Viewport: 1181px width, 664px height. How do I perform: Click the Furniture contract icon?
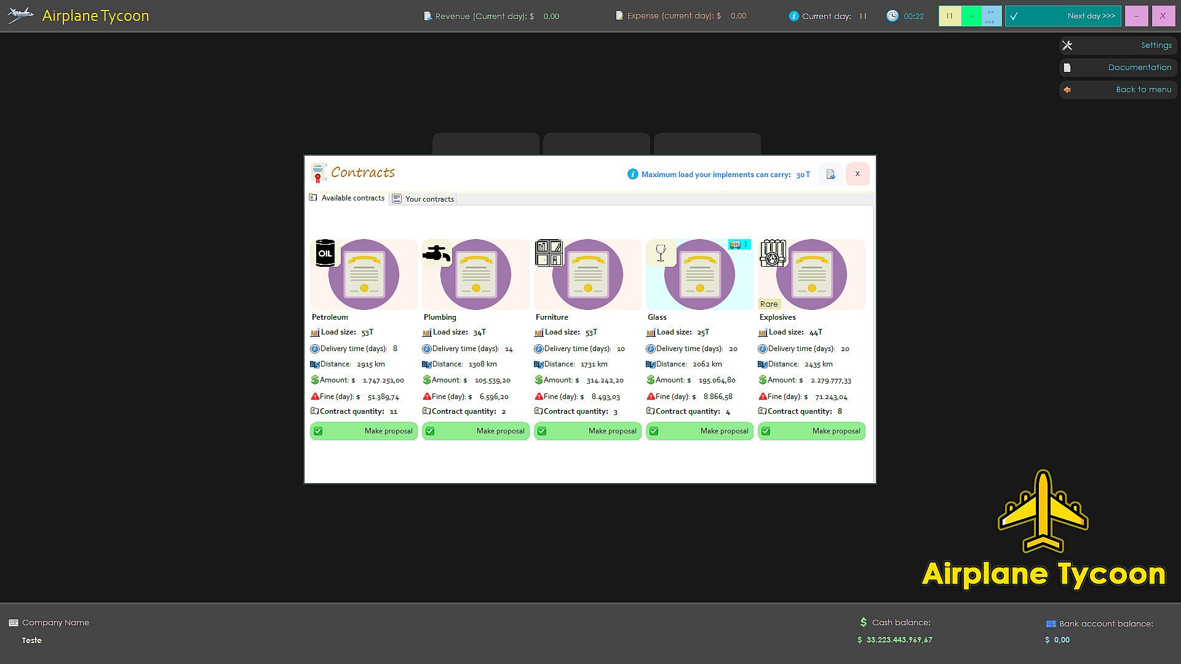[549, 253]
